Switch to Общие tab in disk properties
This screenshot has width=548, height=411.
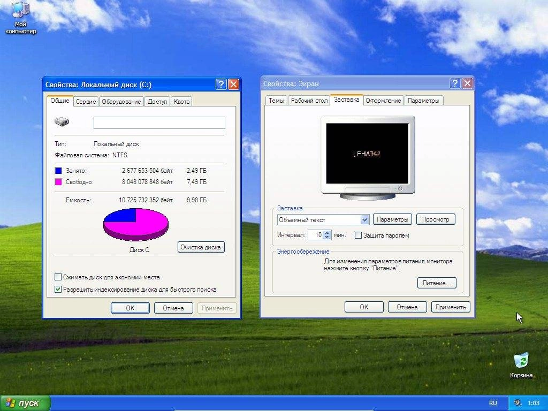[60, 101]
